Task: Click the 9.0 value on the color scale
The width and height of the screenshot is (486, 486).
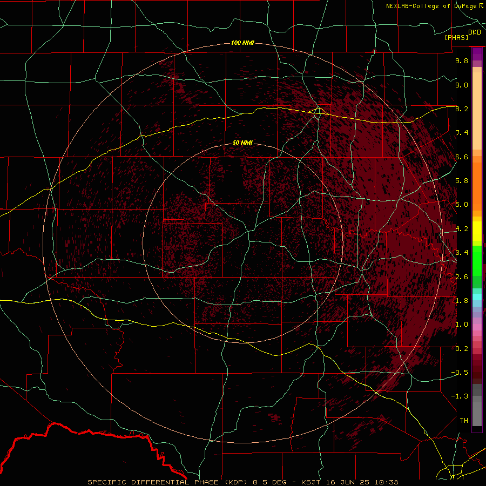Action: click(462, 85)
